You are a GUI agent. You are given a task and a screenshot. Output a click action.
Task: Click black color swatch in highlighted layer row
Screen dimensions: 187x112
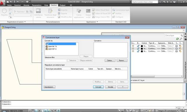tap(142, 49)
